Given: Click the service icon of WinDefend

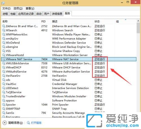Looking at the screenshot, I should [4, 43].
